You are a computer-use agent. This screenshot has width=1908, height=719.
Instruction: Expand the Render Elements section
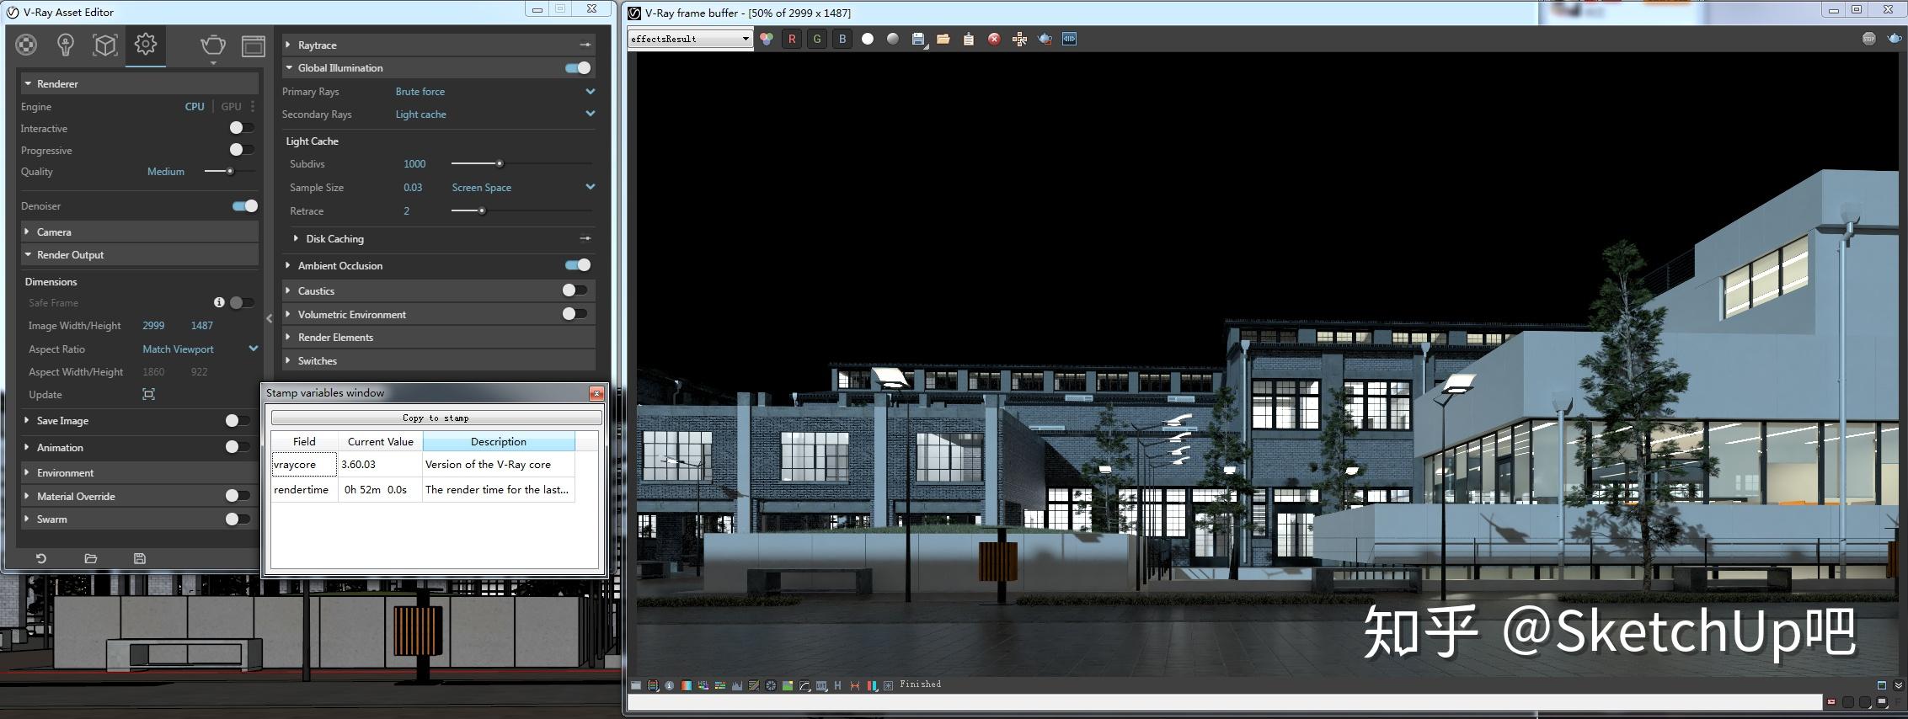439,337
